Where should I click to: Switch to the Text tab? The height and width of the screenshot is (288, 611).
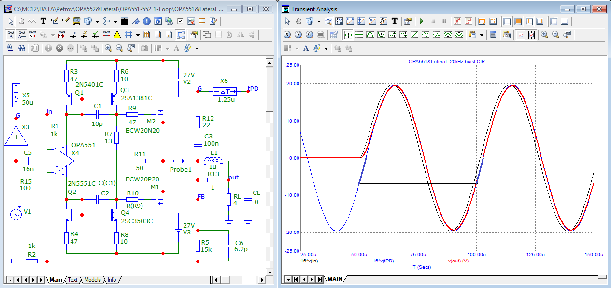click(x=72, y=280)
